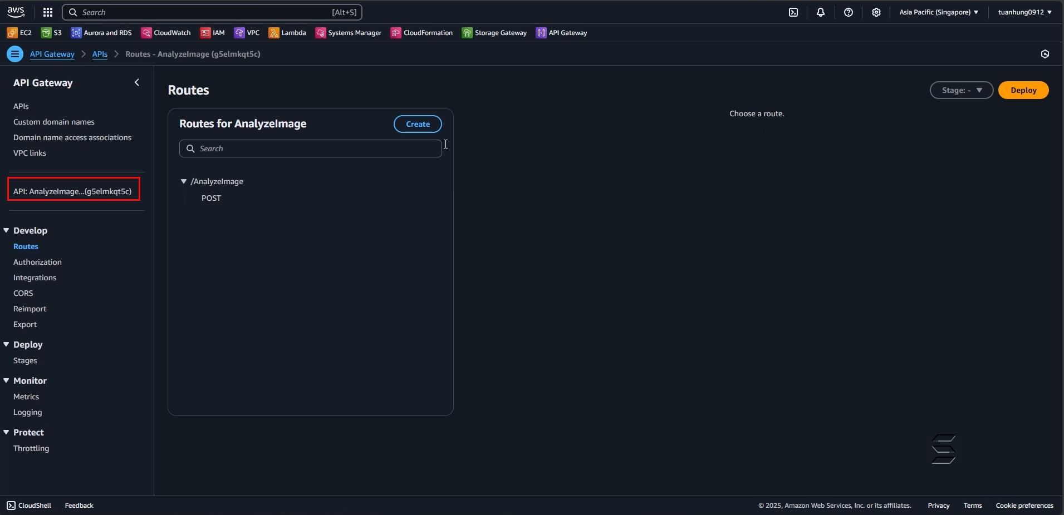Viewport: 1064px width, 515px height.
Task: Open the settings gear icon
Action: point(876,12)
